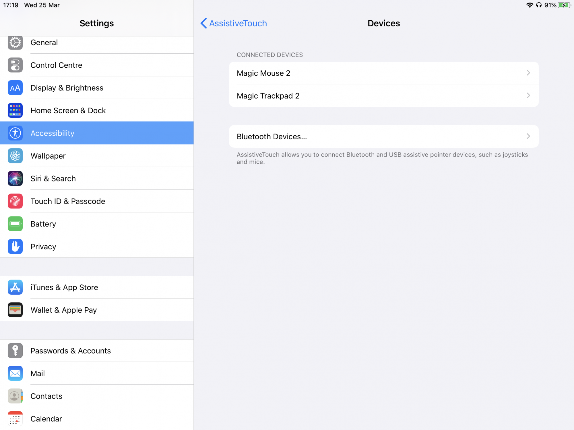Open Wallpaper settings
This screenshot has height=430, width=574.
(x=97, y=156)
